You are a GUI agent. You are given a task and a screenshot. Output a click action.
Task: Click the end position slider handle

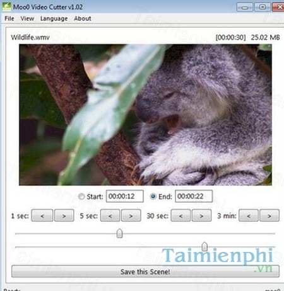(x=204, y=247)
